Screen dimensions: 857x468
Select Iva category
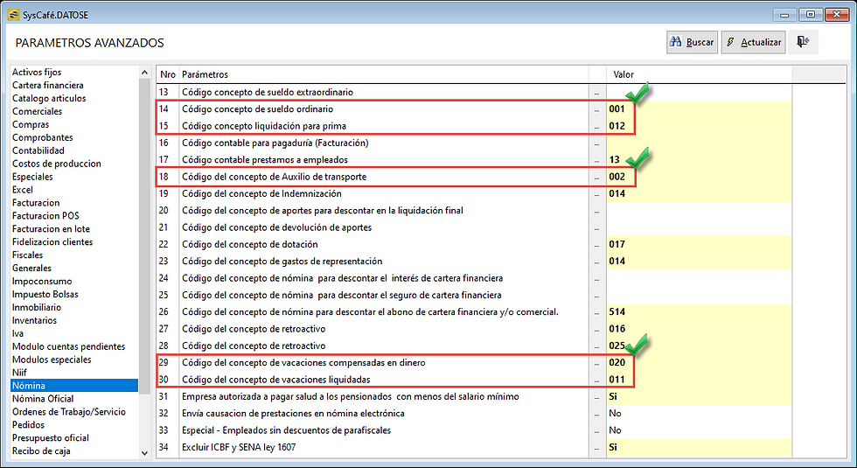click(18, 333)
